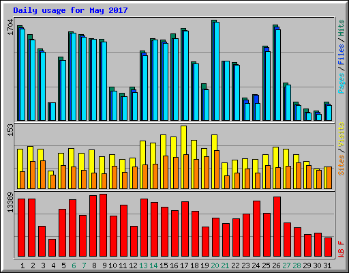
Task: Click the day 9 red kB bar
Action: [103, 225]
